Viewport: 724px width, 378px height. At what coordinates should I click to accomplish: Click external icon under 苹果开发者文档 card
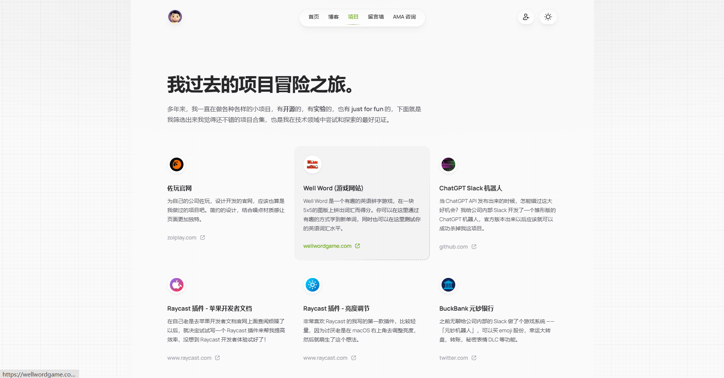[217, 358]
